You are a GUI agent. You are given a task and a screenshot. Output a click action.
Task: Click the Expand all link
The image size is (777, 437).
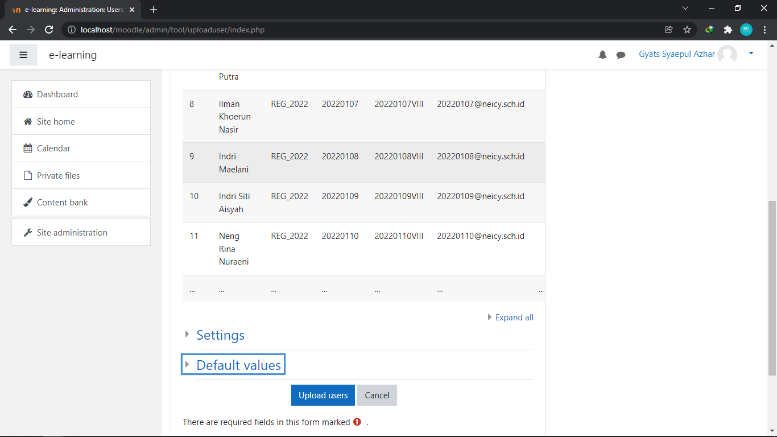[514, 318]
